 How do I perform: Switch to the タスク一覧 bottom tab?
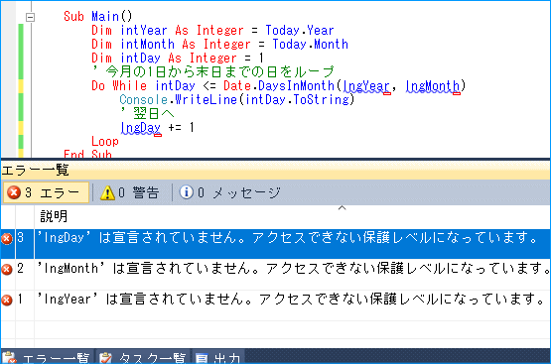[143, 357]
